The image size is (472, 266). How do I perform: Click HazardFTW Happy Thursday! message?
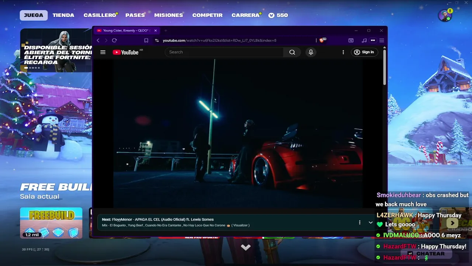[x=421, y=246]
